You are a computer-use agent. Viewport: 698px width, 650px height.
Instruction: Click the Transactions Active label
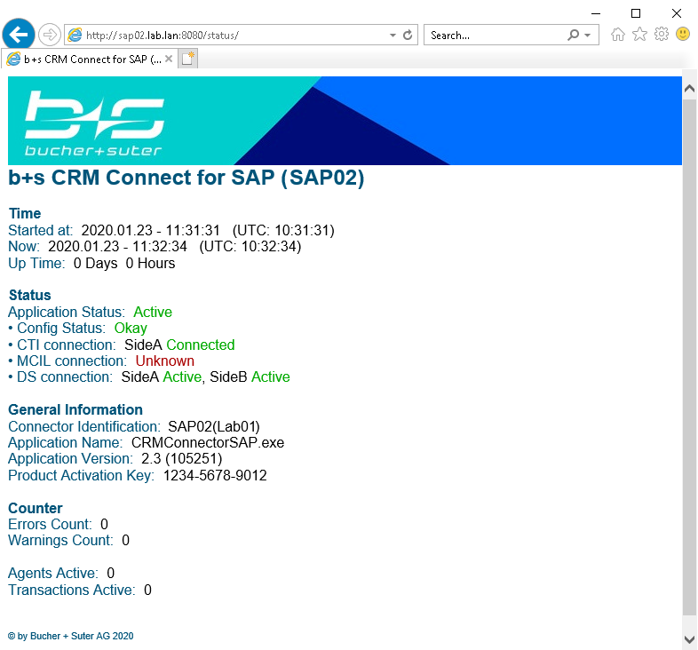click(72, 591)
